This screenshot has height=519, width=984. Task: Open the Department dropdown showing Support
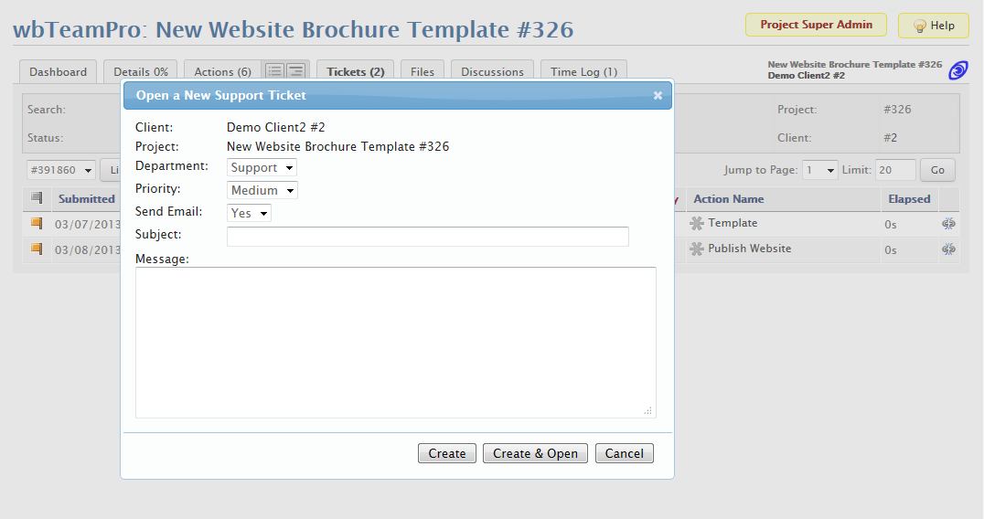262,167
